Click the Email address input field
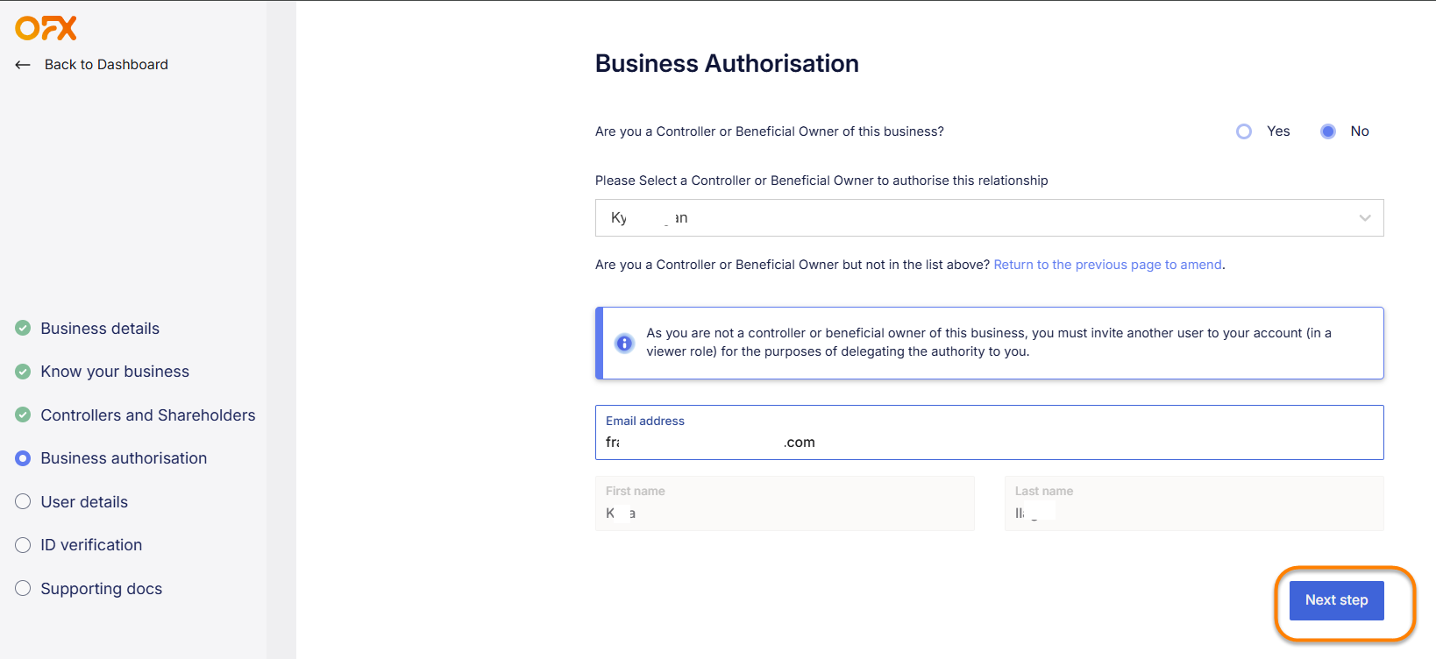This screenshot has width=1436, height=659. click(x=988, y=442)
